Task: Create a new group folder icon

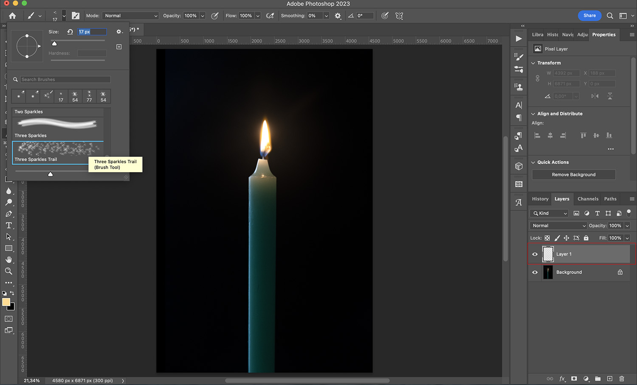Action: [x=598, y=378]
